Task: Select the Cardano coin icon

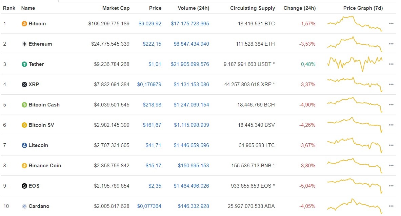Action: pos(24,206)
